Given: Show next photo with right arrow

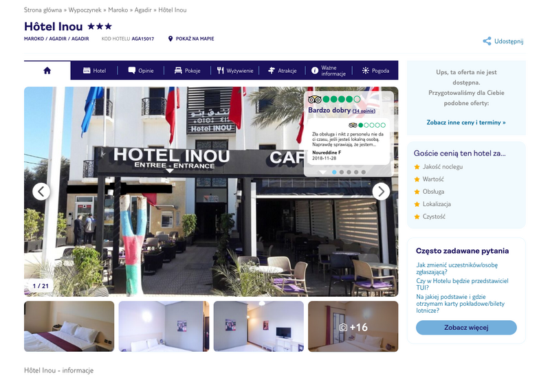Looking at the screenshot, I should pyautogui.click(x=381, y=192).
